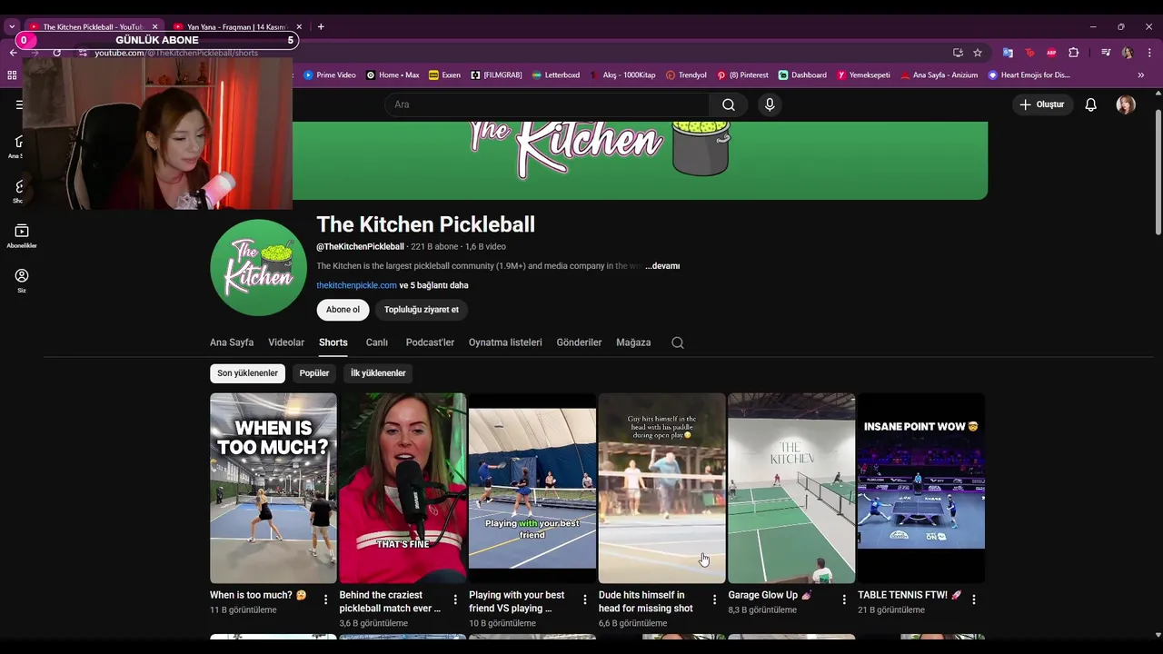Viewport: 1163px width, 654px height.
Task: Search within channel using magnifier icon
Action: 677,342
